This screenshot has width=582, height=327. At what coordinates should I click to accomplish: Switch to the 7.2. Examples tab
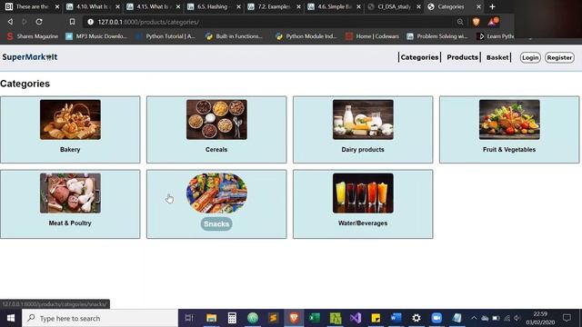275,6
